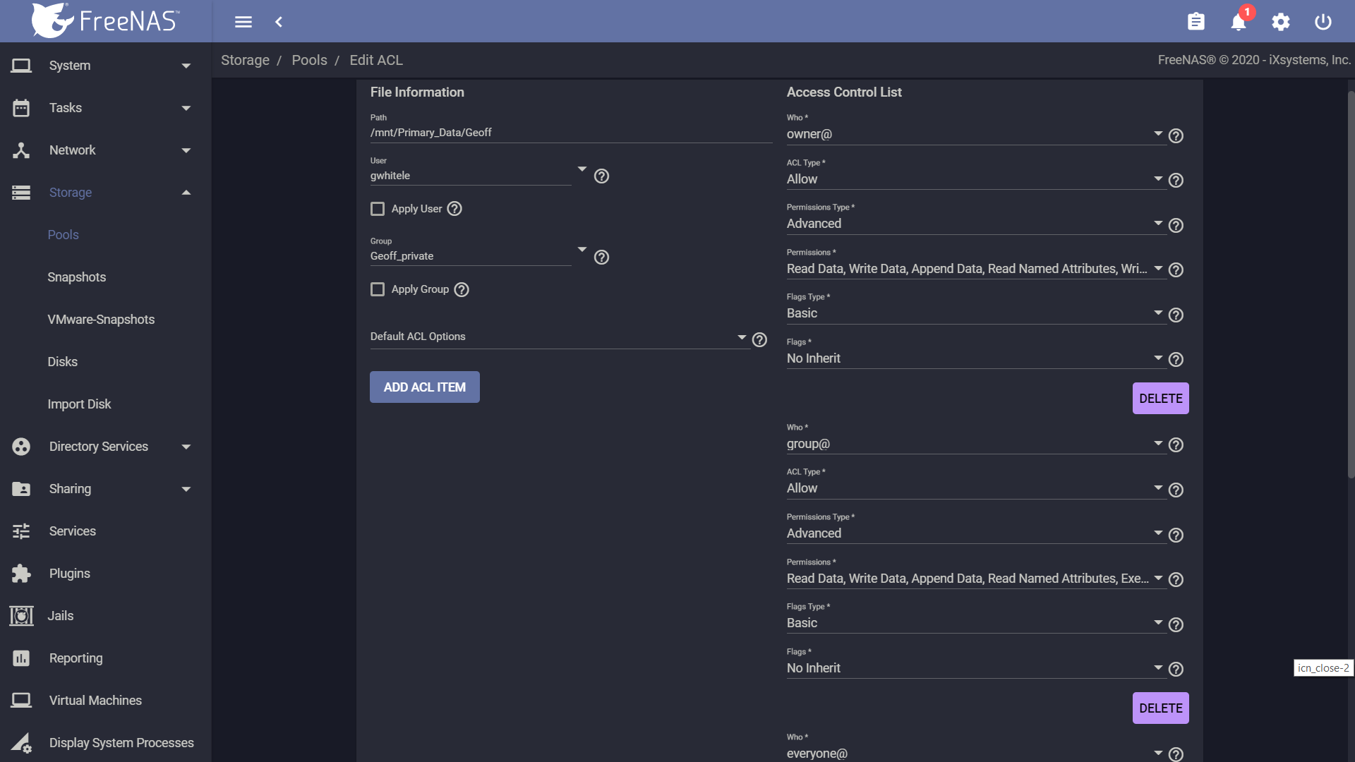The image size is (1355, 762).
Task: Enable the Apply Group checkbox
Action: [x=378, y=289]
